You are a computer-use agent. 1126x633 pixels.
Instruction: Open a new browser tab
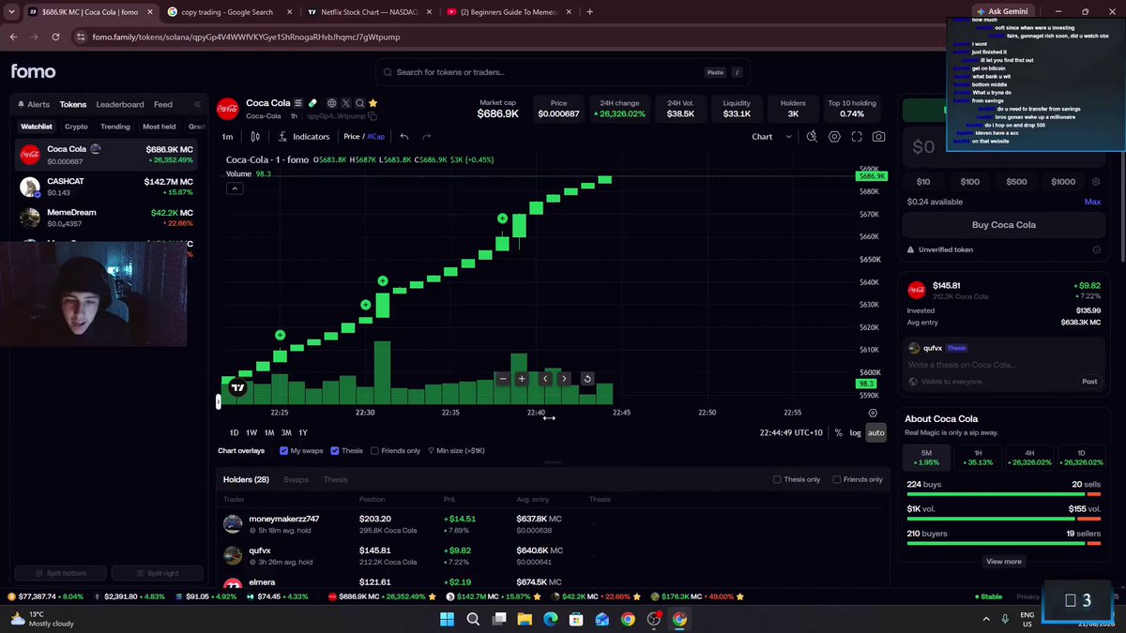(x=589, y=12)
